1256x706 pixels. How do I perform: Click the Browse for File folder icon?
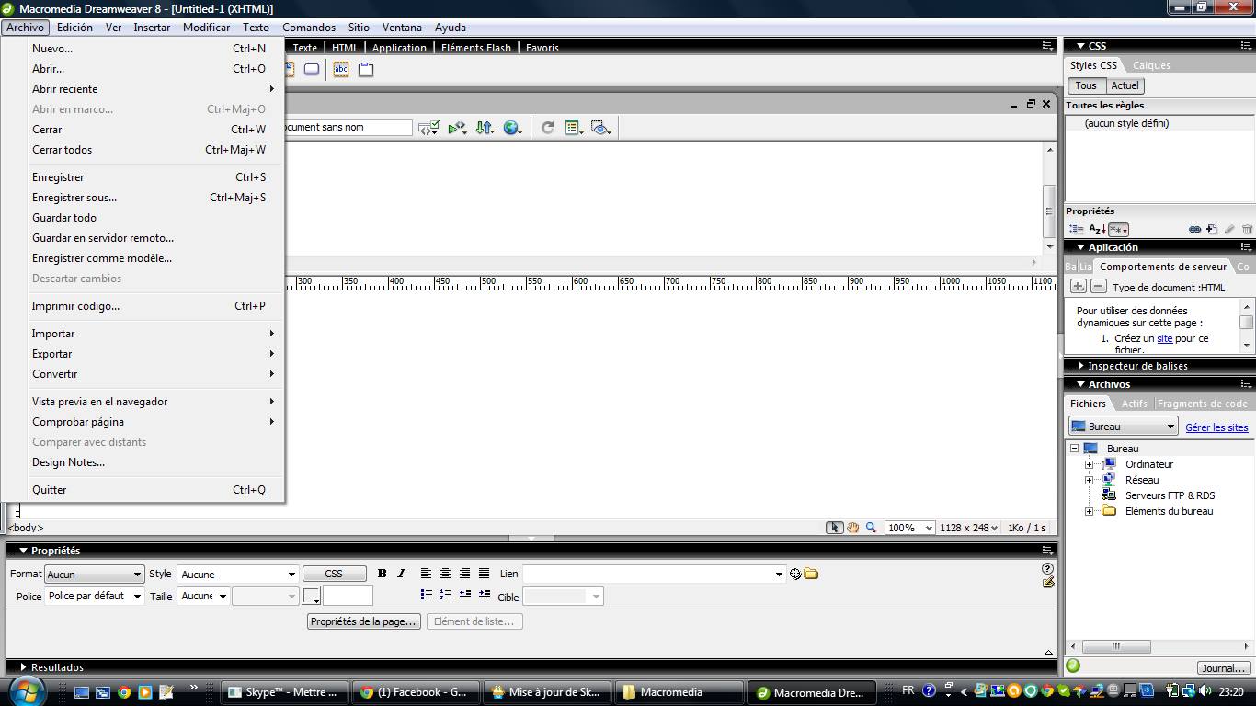[x=811, y=574]
